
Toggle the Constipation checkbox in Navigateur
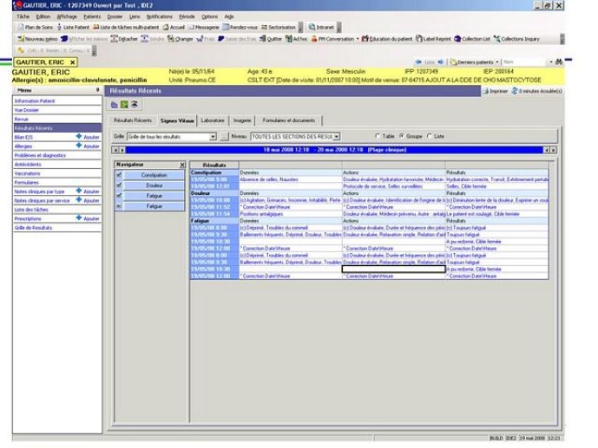tap(119, 175)
